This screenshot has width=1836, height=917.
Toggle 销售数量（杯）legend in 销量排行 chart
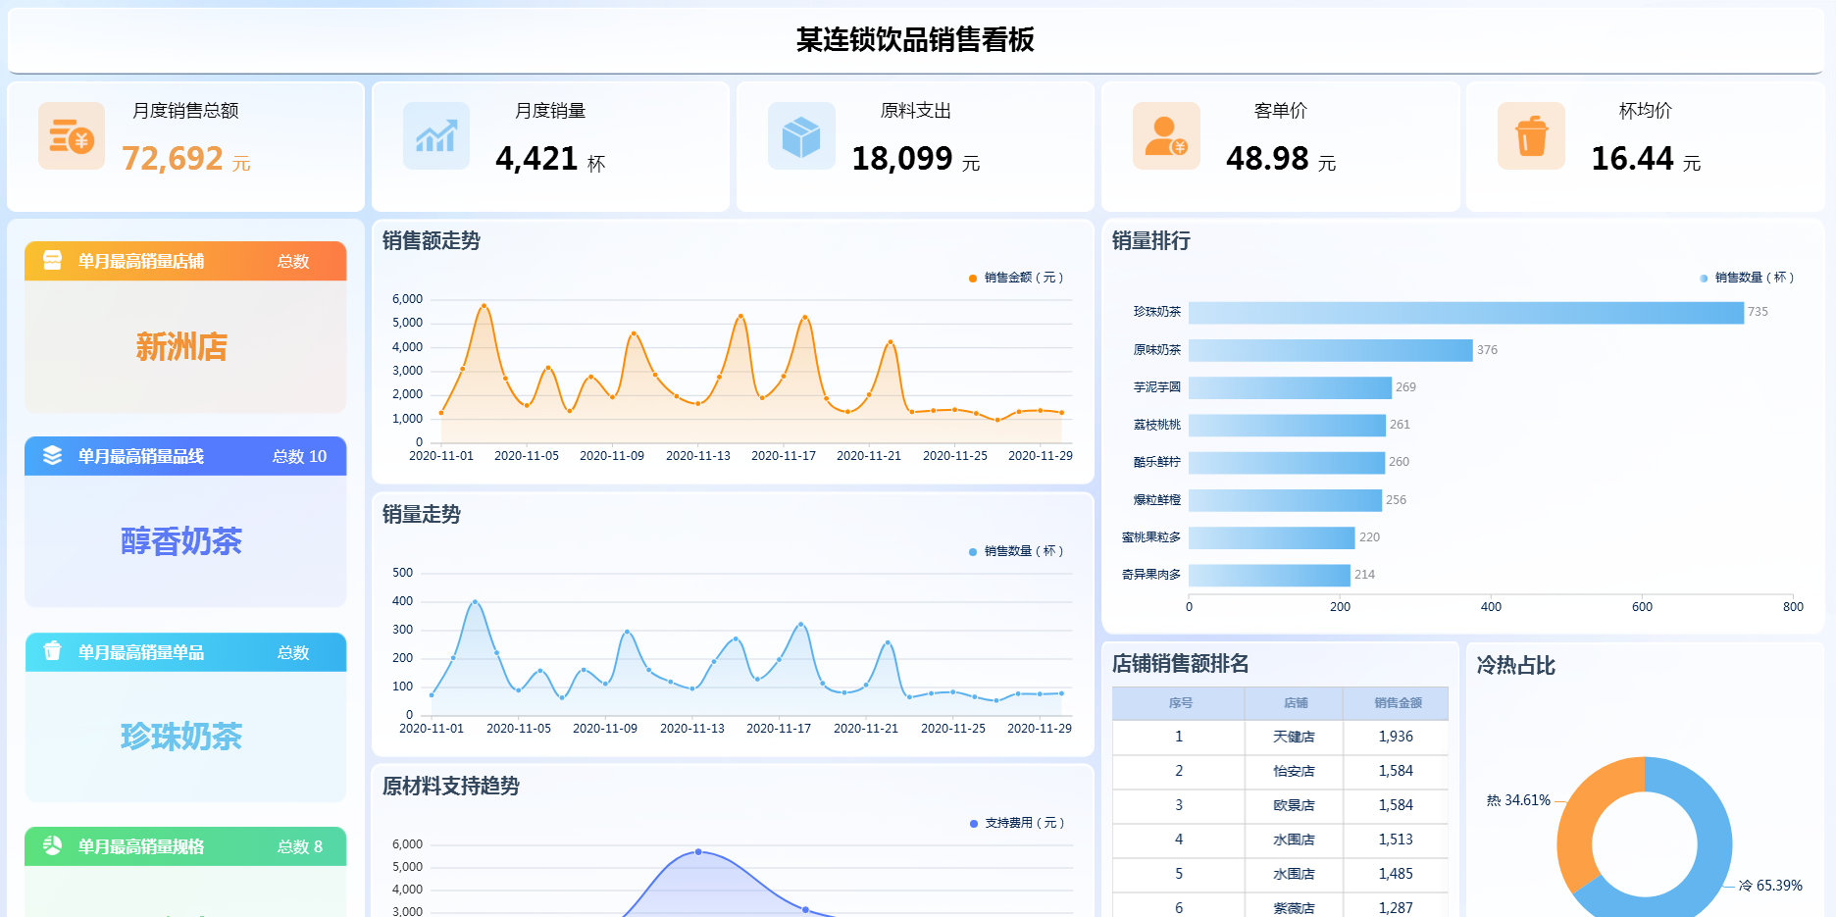coord(1748,279)
